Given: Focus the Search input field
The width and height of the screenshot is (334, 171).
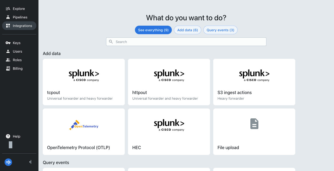Looking at the screenshot, I should click(x=186, y=42).
